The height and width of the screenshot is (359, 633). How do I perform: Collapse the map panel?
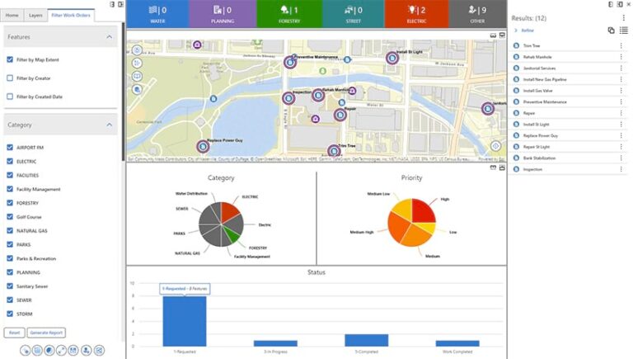point(493,35)
